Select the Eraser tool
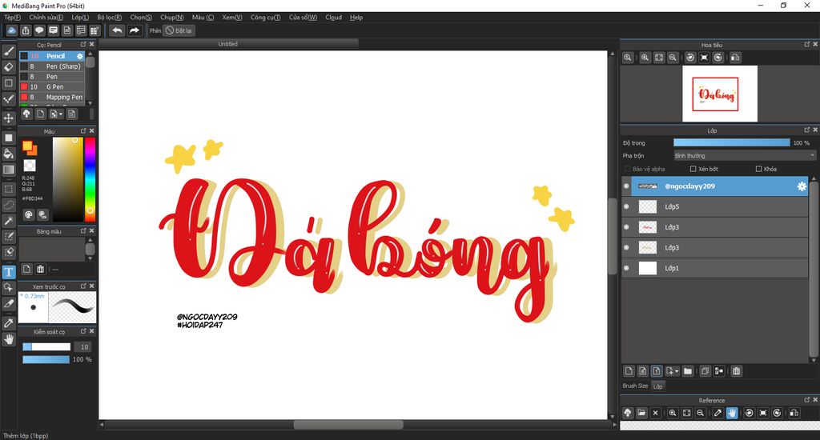The height and width of the screenshot is (440, 820). pos(9,67)
